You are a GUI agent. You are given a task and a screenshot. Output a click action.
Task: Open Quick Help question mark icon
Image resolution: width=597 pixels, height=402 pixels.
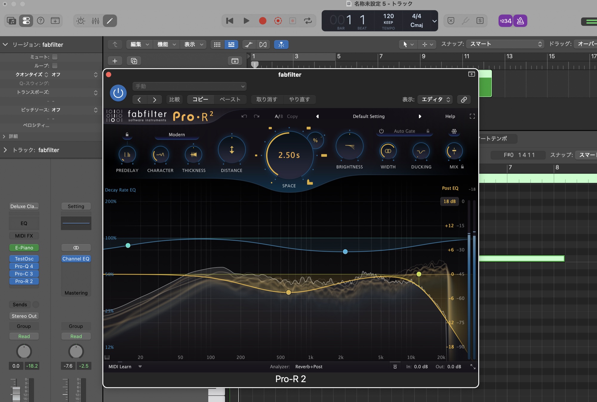tap(41, 21)
